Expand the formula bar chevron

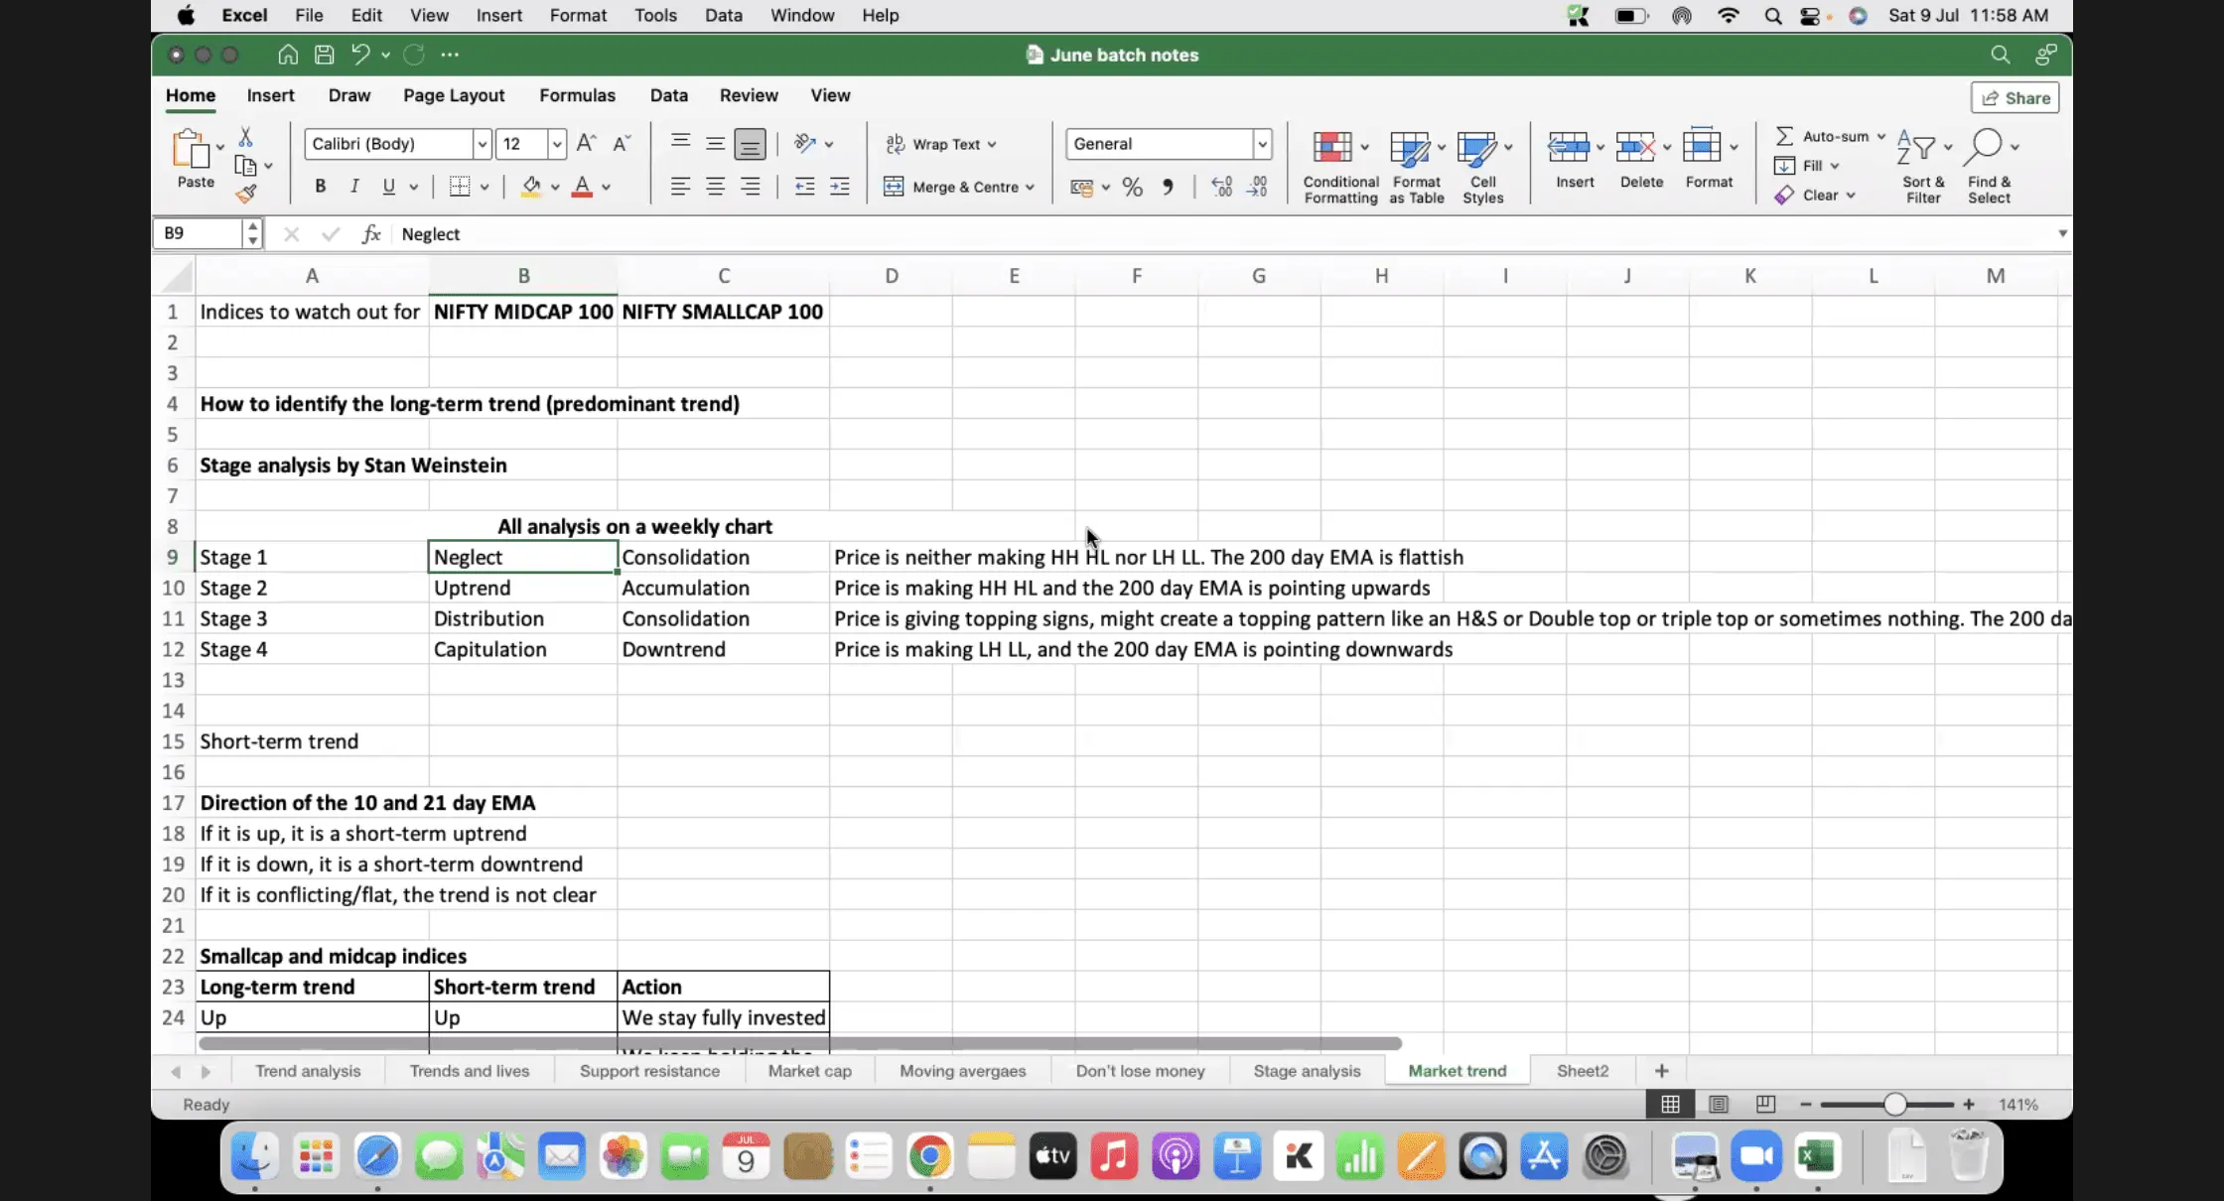(x=2062, y=234)
